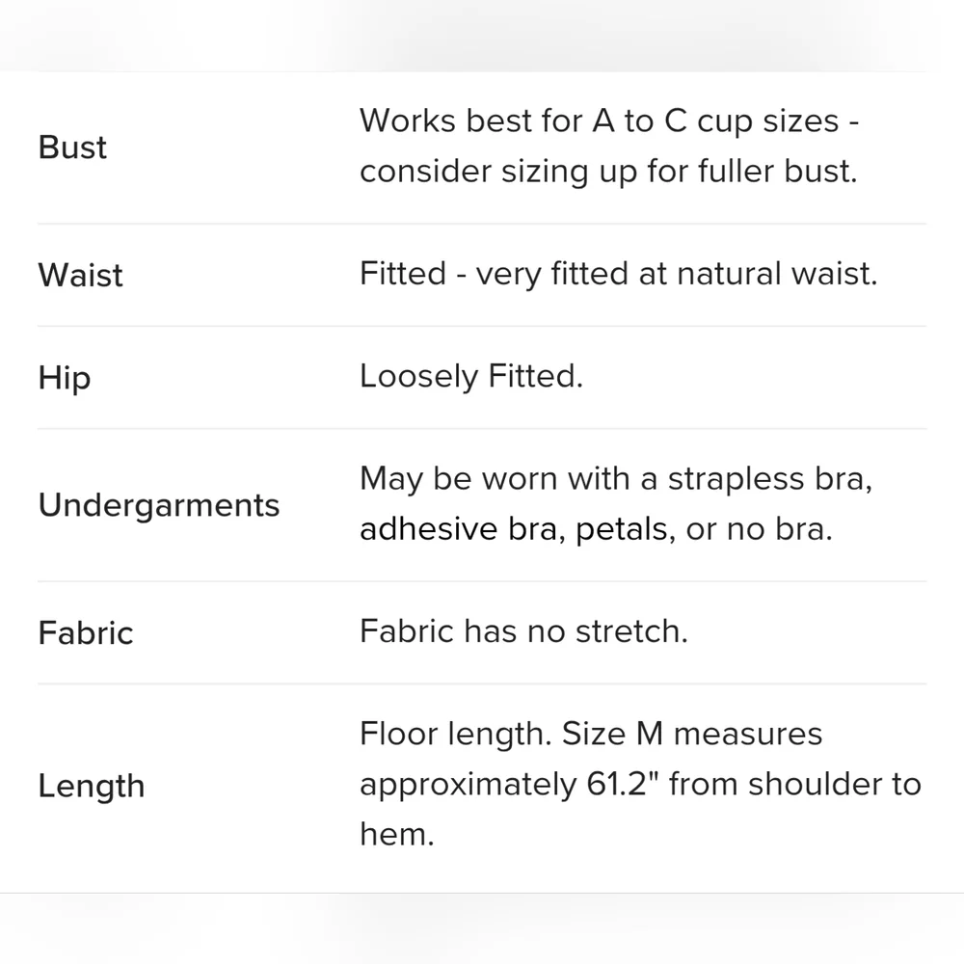Screen dimensions: 964x964
Task: Select 'consider sizing up for fuller bust' text
Action: point(608,171)
